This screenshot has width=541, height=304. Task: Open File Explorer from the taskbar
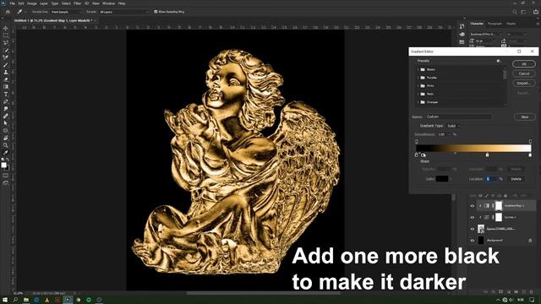pos(26,300)
